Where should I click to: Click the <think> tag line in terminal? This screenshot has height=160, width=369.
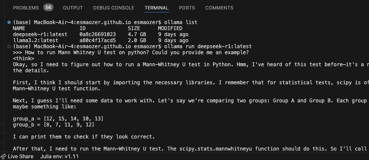point(23,58)
